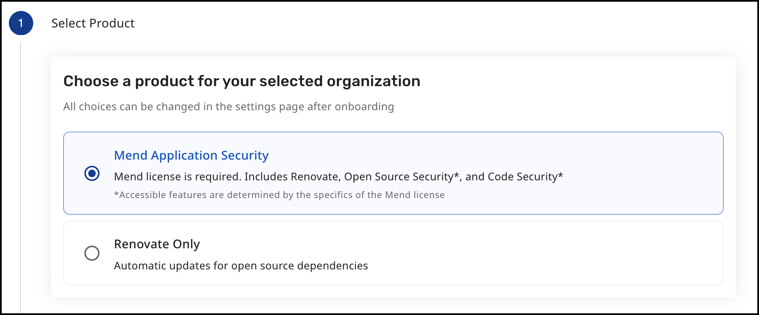Click the vertical stepper connector line
The height and width of the screenshot is (315, 759).
click(x=20, y=169)
